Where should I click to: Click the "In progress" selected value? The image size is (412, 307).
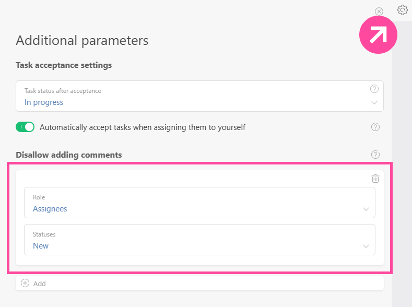pos(44,102)
